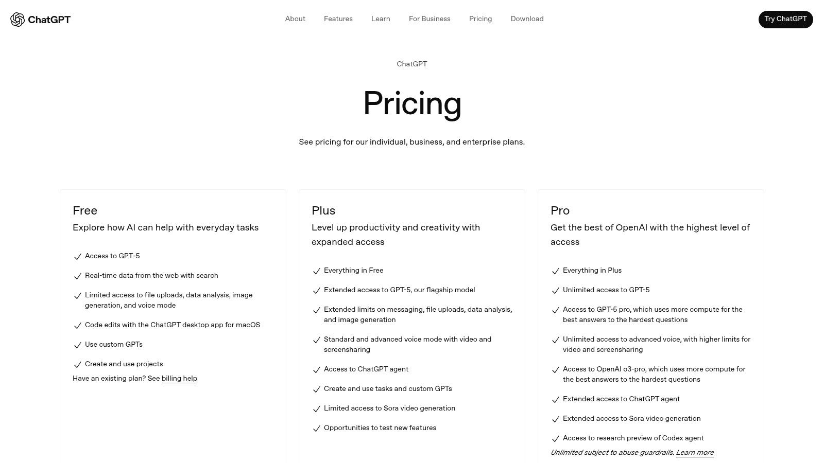The height and width of the screenshot is (463, 824).
Task: Select Pricing in top navigation
Action: coord(480,19)
